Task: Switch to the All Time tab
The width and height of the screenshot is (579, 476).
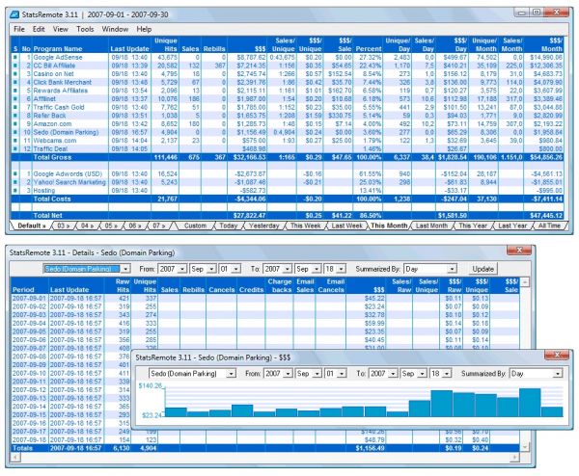Action: [x=549, y=225]
